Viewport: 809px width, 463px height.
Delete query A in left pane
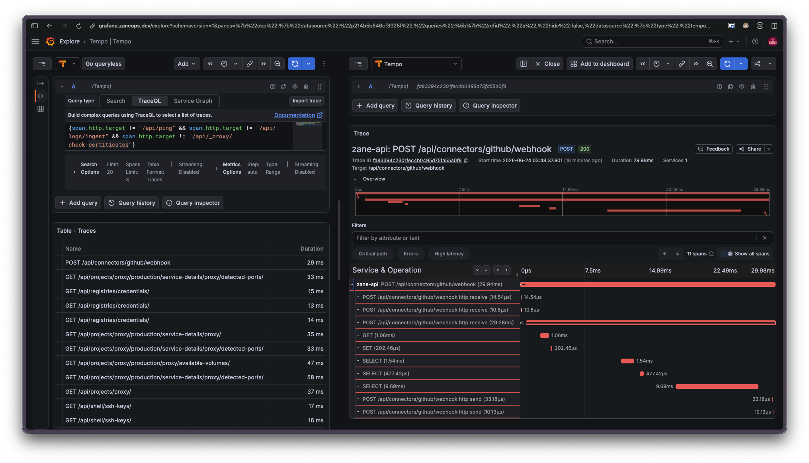click(x=306, y=86)
